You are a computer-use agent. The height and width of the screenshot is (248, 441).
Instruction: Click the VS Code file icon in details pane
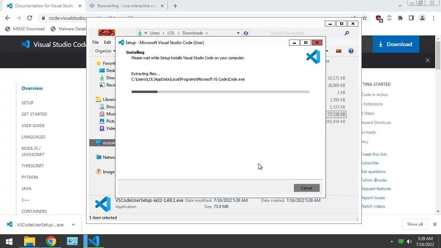[x=103, y=204]
